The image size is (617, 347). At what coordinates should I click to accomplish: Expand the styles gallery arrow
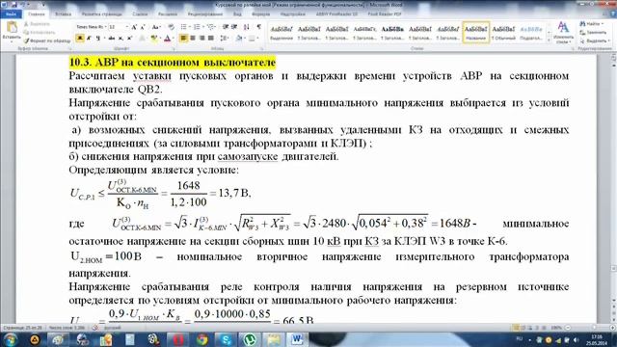coord(549,40)
